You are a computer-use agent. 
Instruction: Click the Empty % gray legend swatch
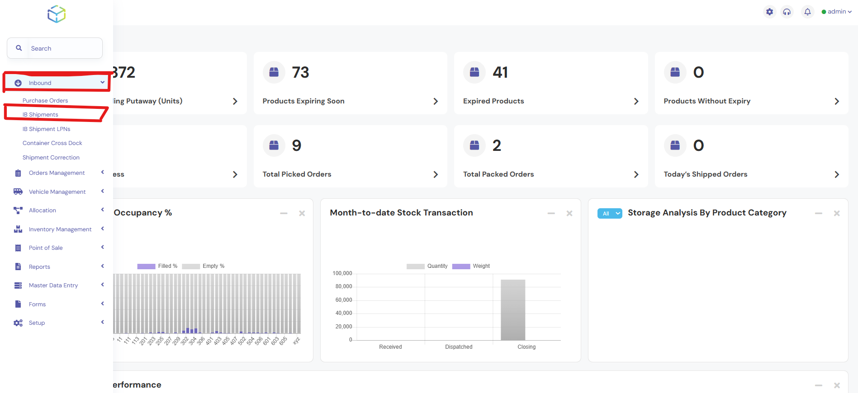point(191,267)
